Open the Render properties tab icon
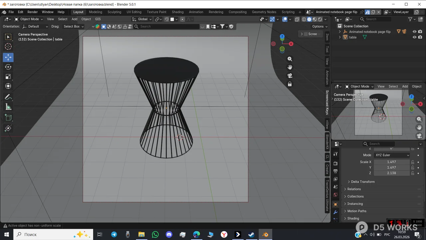 click(x=335, y=163)
